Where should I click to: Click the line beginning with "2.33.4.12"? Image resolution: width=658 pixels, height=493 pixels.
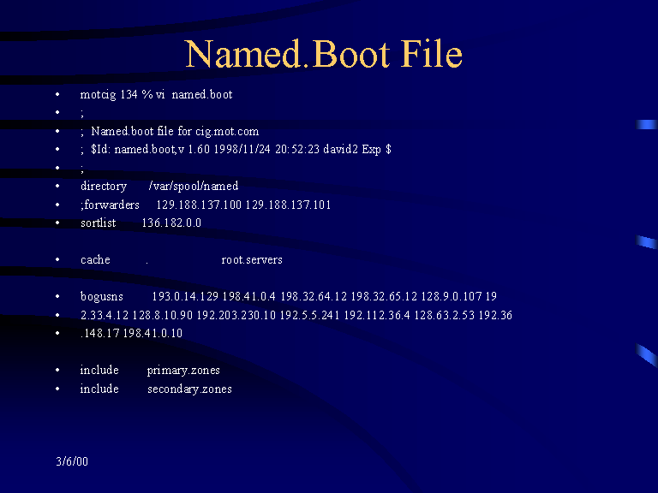[x=296, y=315]
